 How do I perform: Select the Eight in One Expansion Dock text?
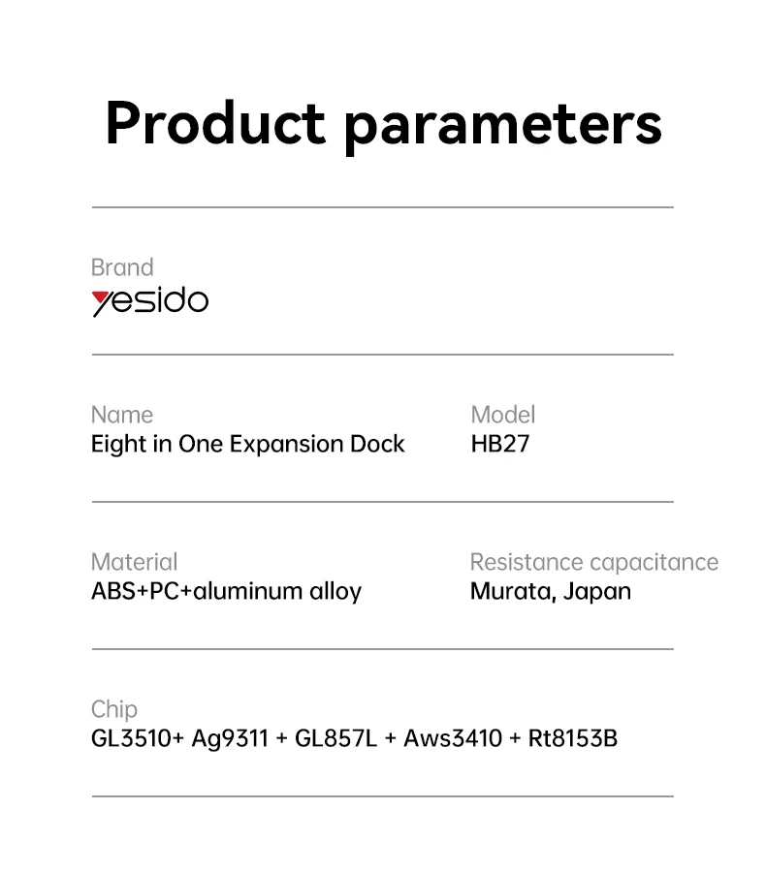(247, 445)
